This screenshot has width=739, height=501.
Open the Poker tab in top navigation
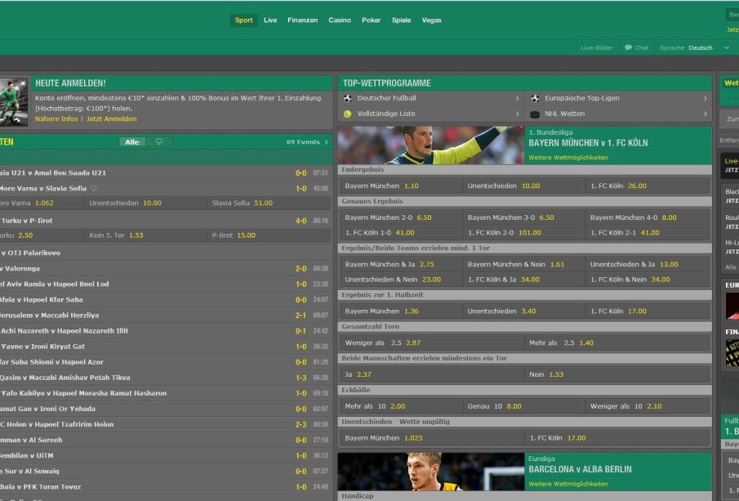tap(372, 20)
